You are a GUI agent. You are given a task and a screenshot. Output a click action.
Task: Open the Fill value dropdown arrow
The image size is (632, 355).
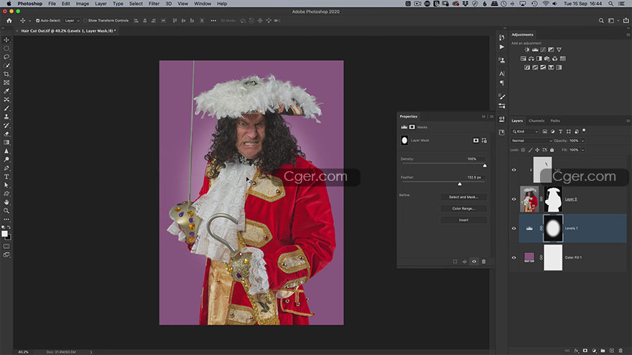[x=583, y=150]
